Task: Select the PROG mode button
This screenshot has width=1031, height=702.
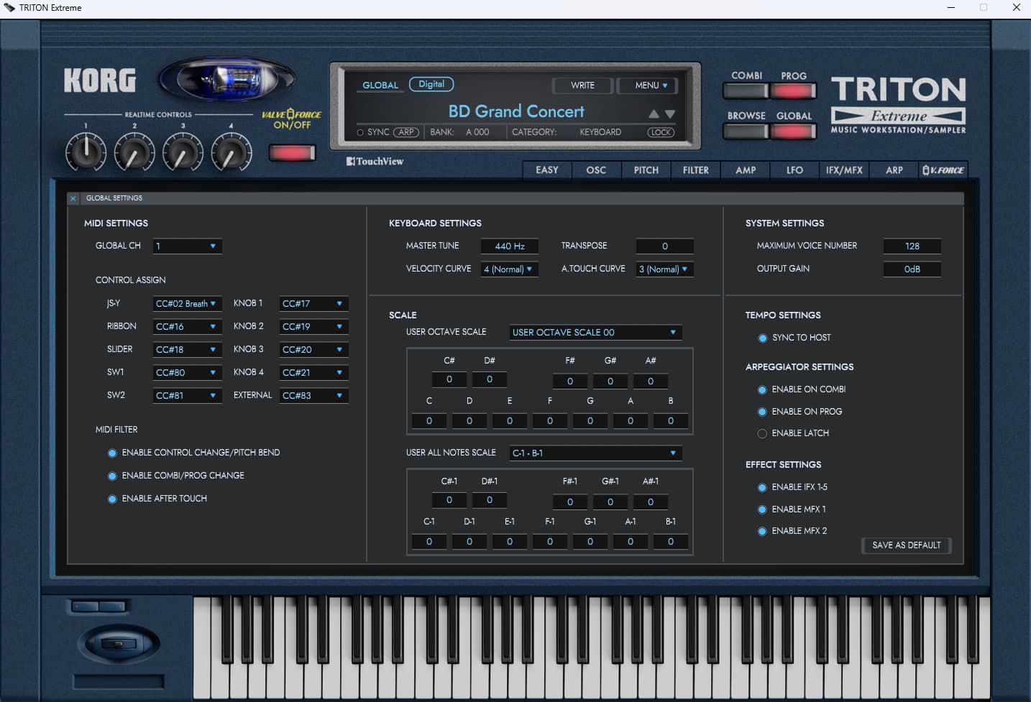Action: click(794, 91)
